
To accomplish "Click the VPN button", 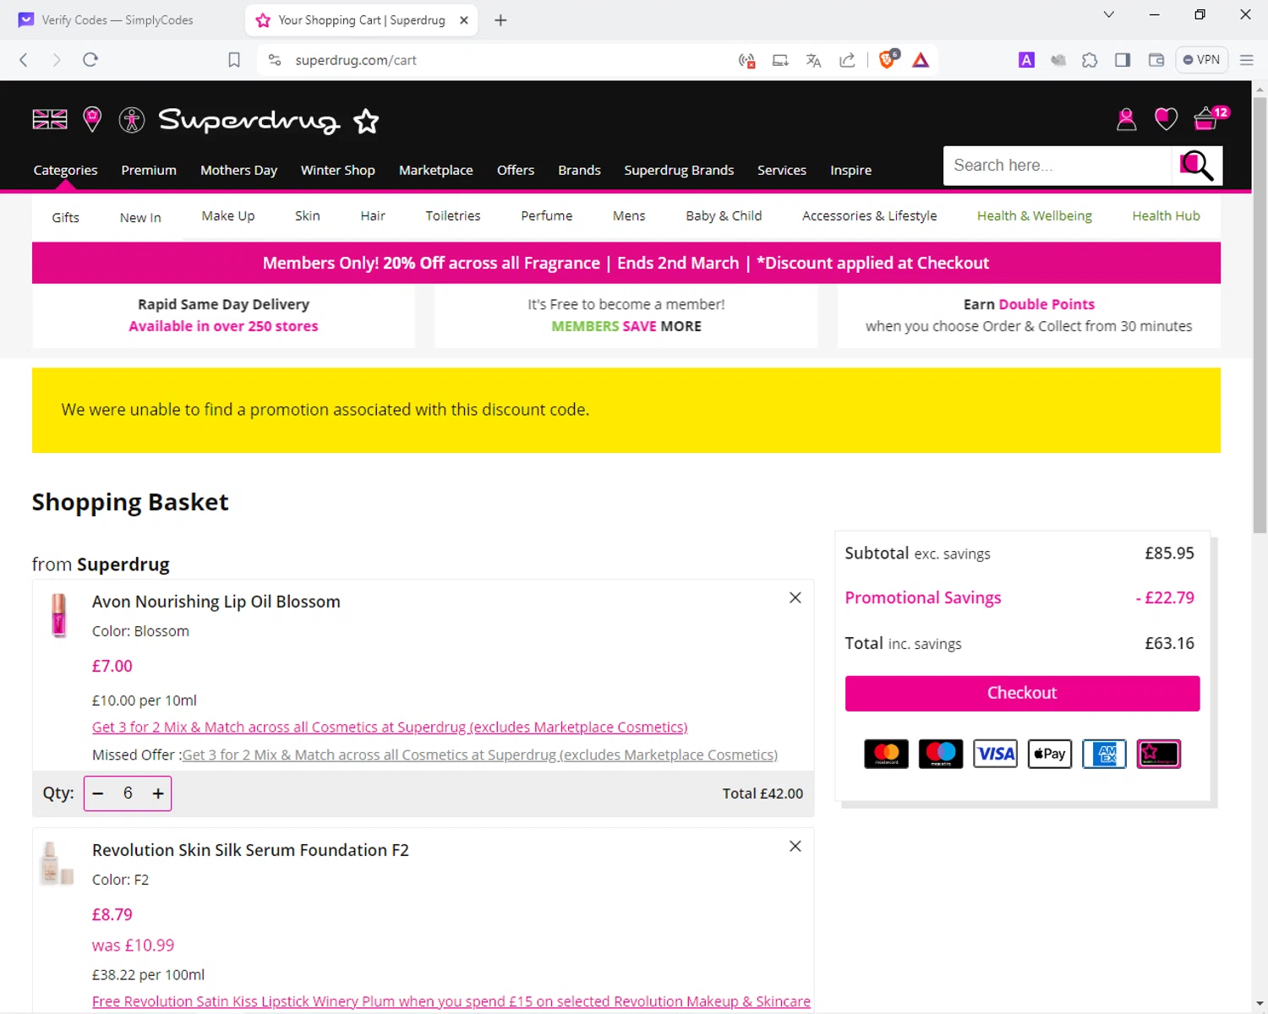I will coord(1201,60).
